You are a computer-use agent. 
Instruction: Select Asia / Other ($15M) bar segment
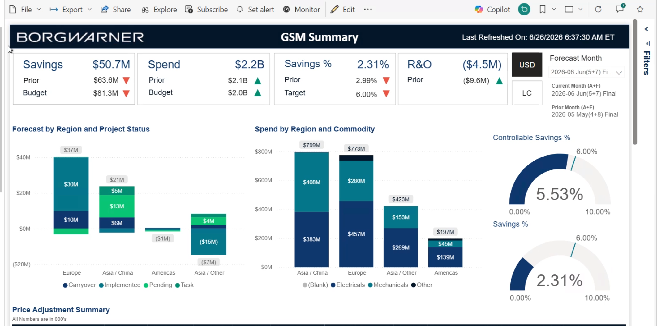pos(208,242)
